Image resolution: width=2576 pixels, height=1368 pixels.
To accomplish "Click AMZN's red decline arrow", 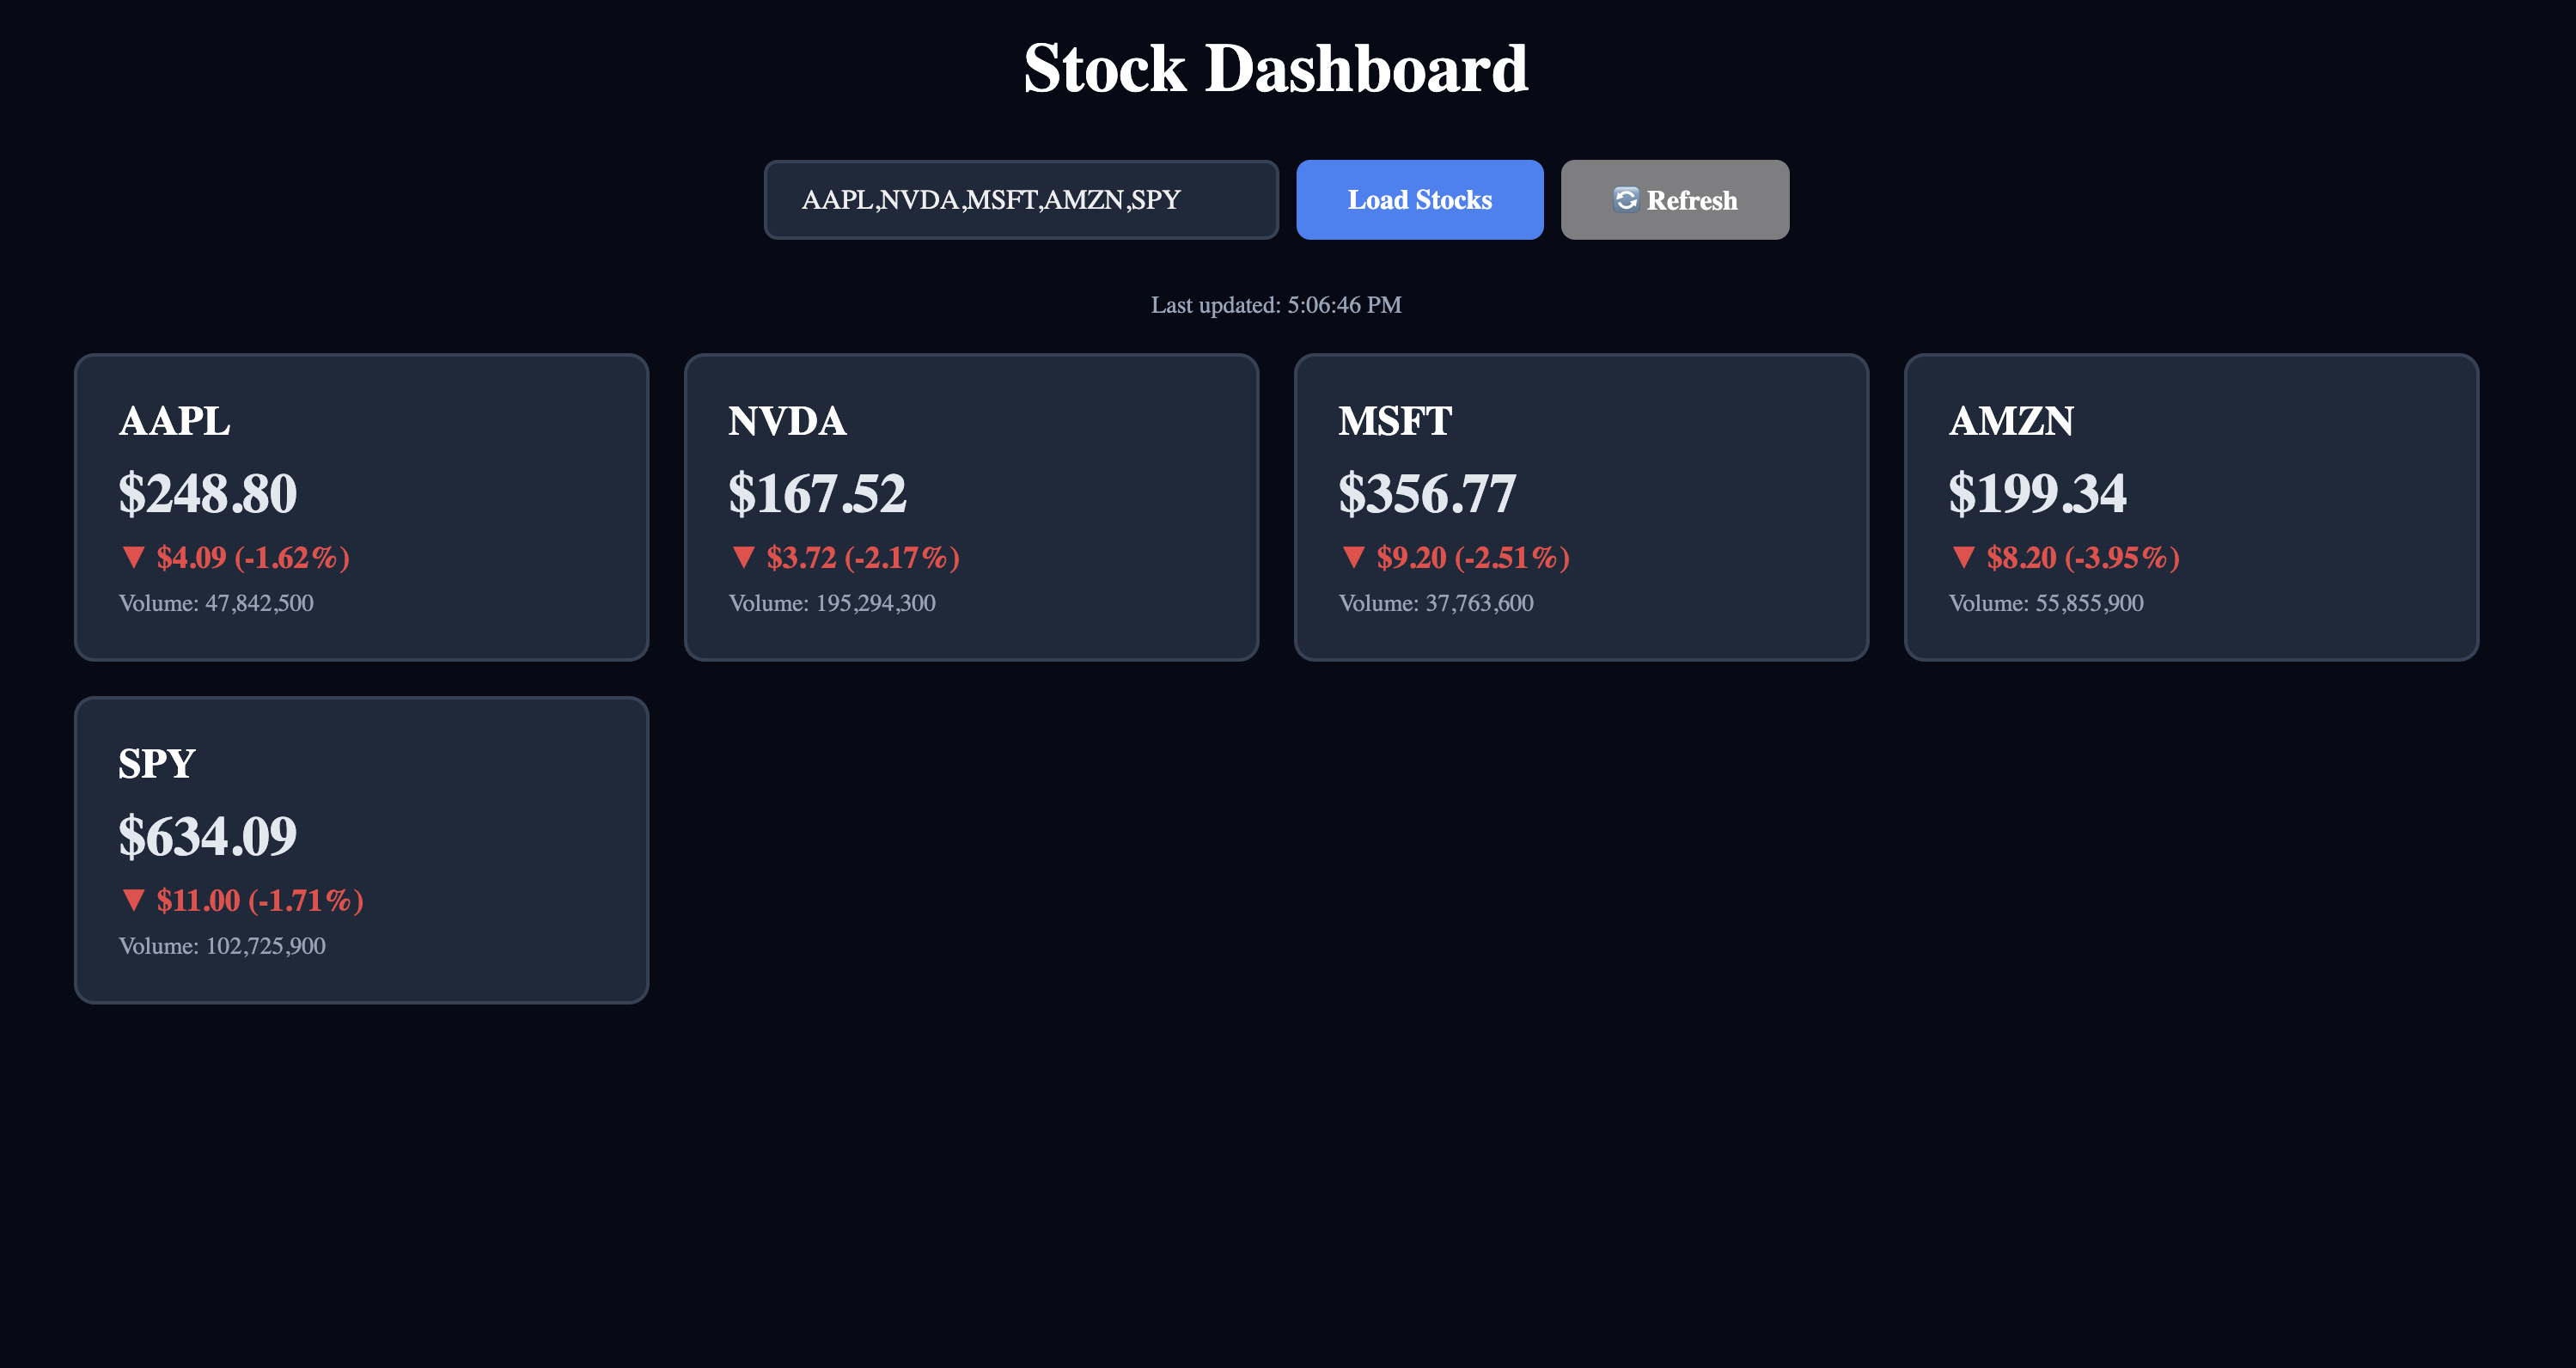I will pyautogui.click(x=1963, y=558).
